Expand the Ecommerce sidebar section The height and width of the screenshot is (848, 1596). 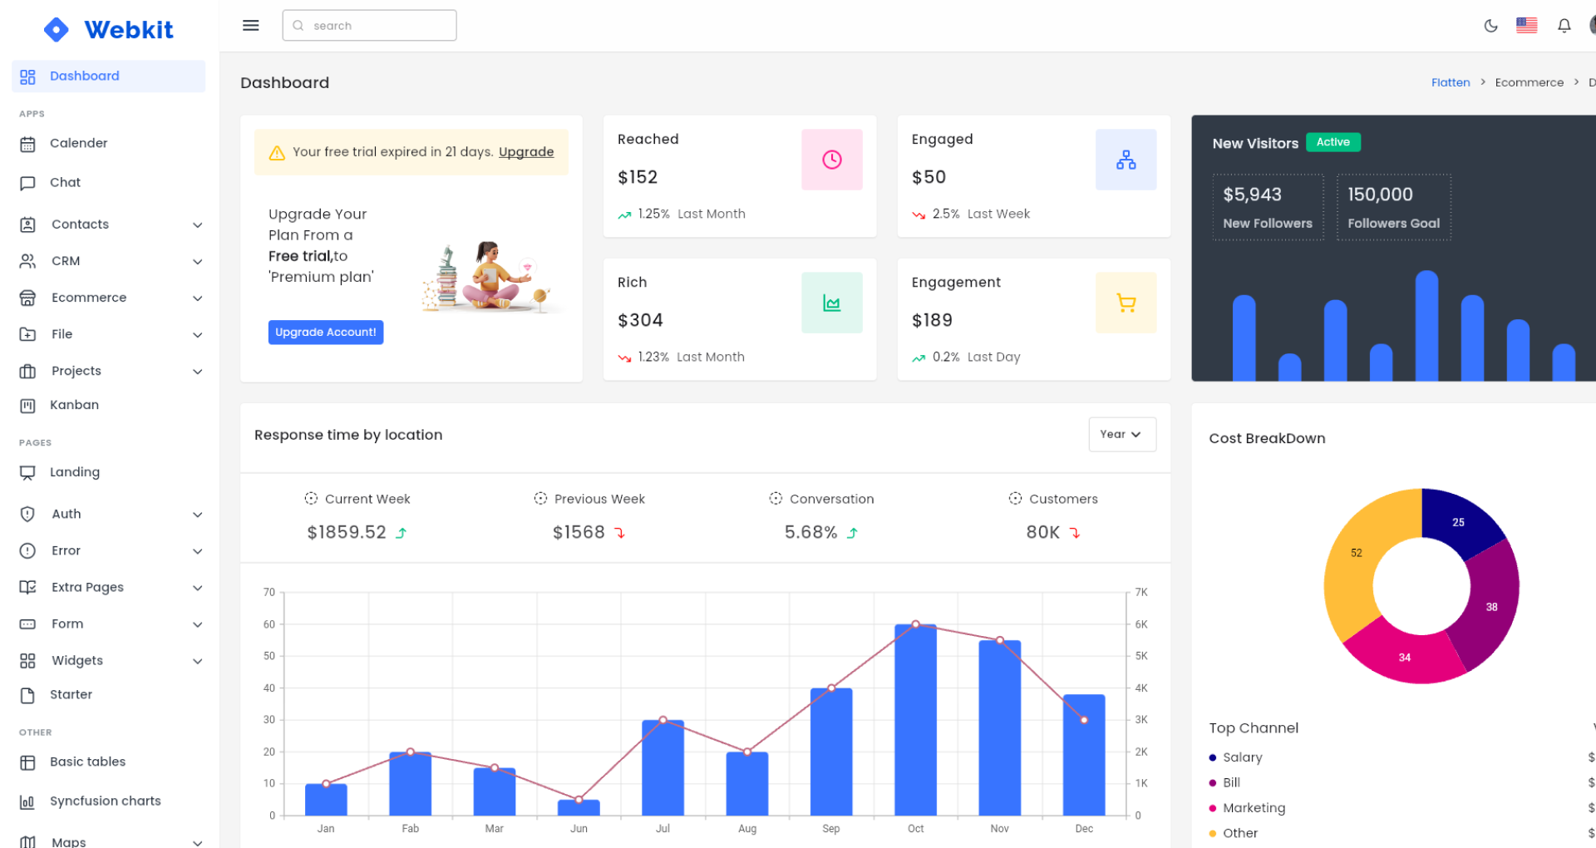coord(88,298)
